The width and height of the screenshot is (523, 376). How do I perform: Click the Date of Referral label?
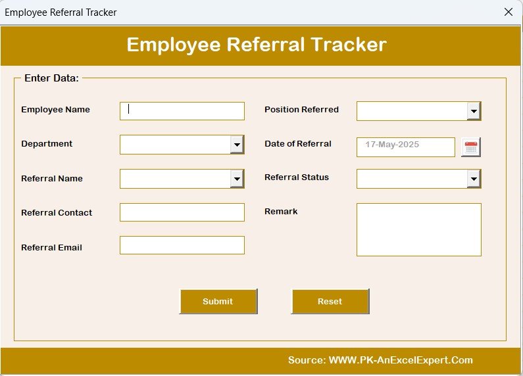point(298,144)
